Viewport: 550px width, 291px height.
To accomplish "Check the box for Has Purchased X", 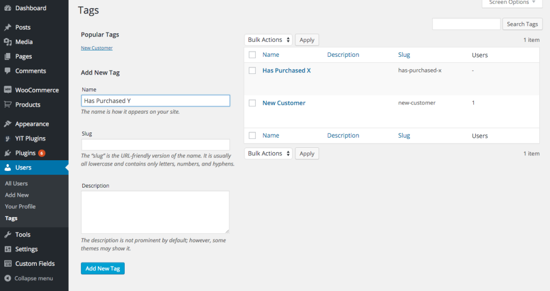I will (x=252, y=71).
